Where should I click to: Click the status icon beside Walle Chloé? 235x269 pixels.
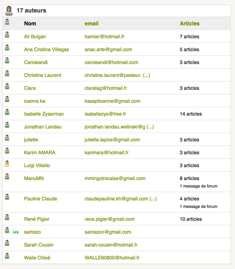(7, 256)
